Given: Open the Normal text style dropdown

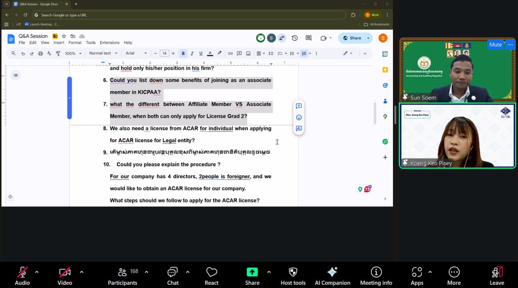Looking at the screenshot, I should pos(103,53).
